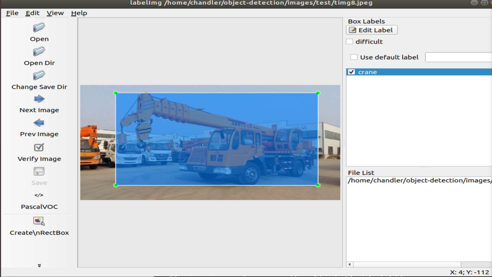Click the bottom-right green box vertex
The width and height of the screenshot is (492, 277).
[318, 185]
